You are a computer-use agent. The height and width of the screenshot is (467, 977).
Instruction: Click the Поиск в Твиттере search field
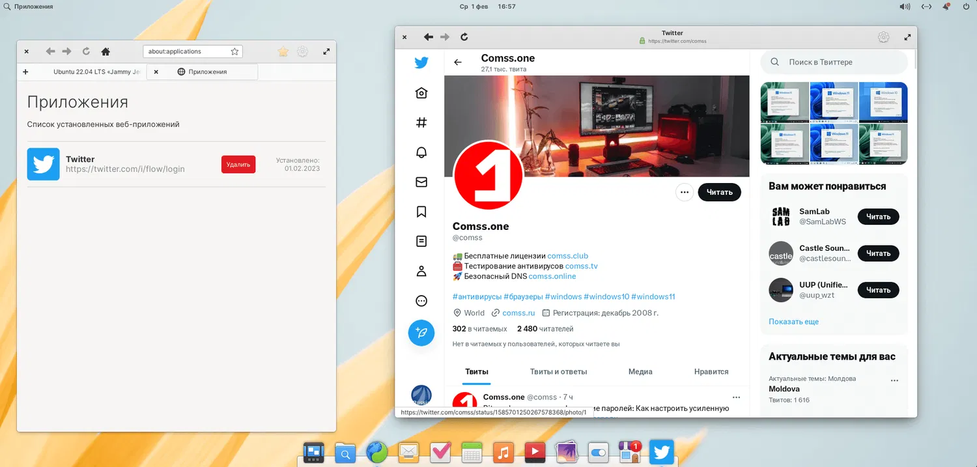834,62
